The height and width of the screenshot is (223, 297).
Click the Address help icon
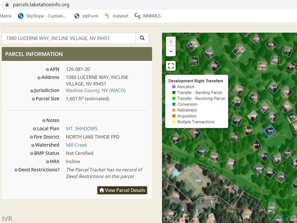[x=39, y=78]
